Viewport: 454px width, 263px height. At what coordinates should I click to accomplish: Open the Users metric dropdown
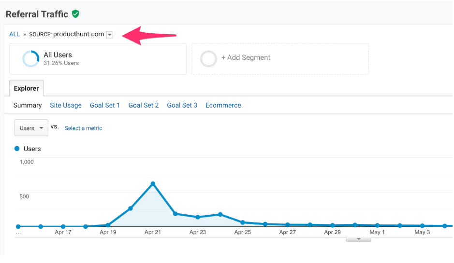coord(31,128)
